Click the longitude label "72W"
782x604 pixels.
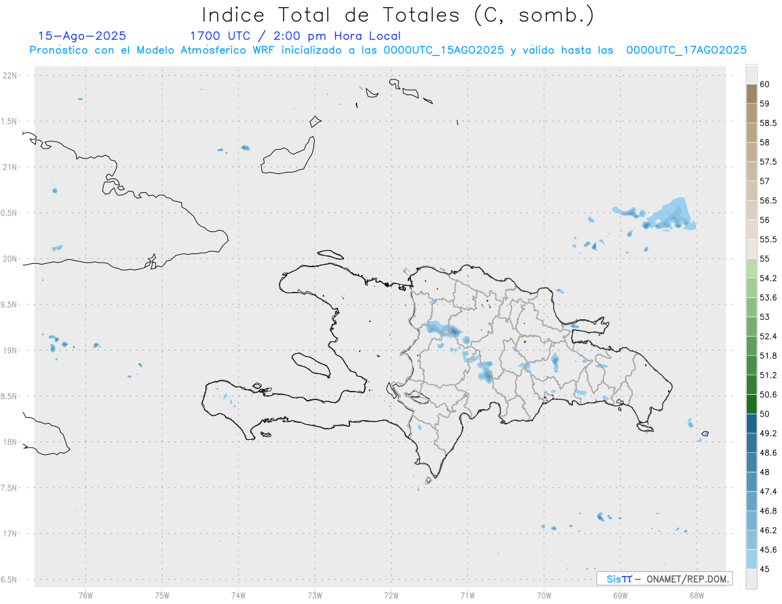click(391, 594)
